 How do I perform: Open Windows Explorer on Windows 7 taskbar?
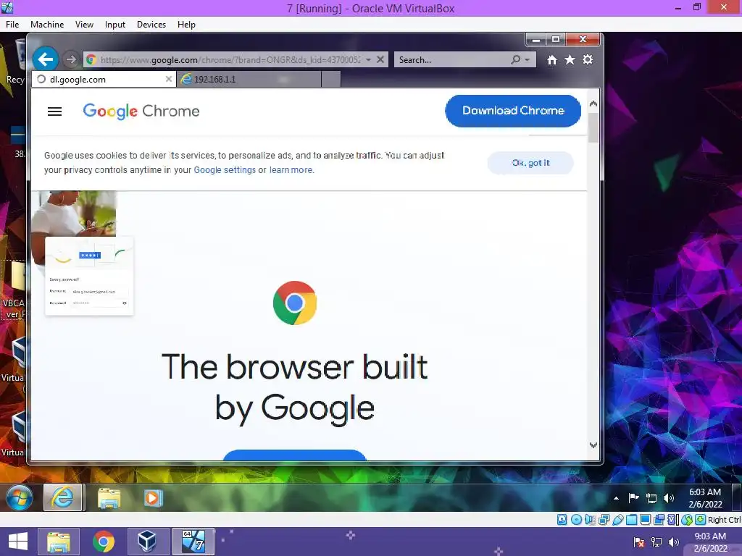(109, 498)
